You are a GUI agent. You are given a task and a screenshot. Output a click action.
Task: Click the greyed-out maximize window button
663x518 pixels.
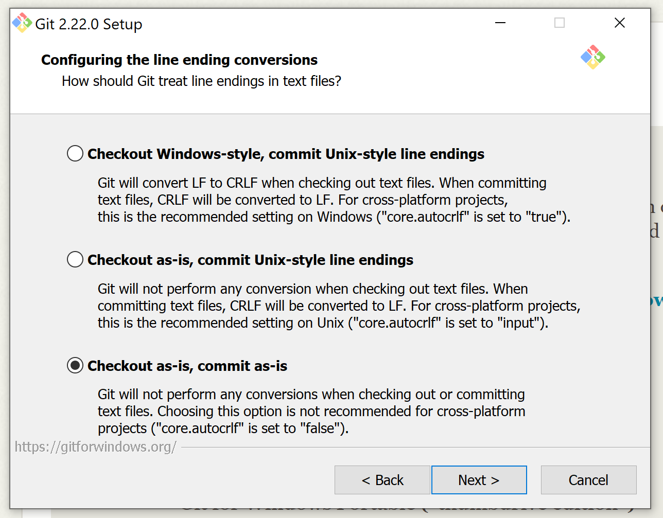(560, 23)
